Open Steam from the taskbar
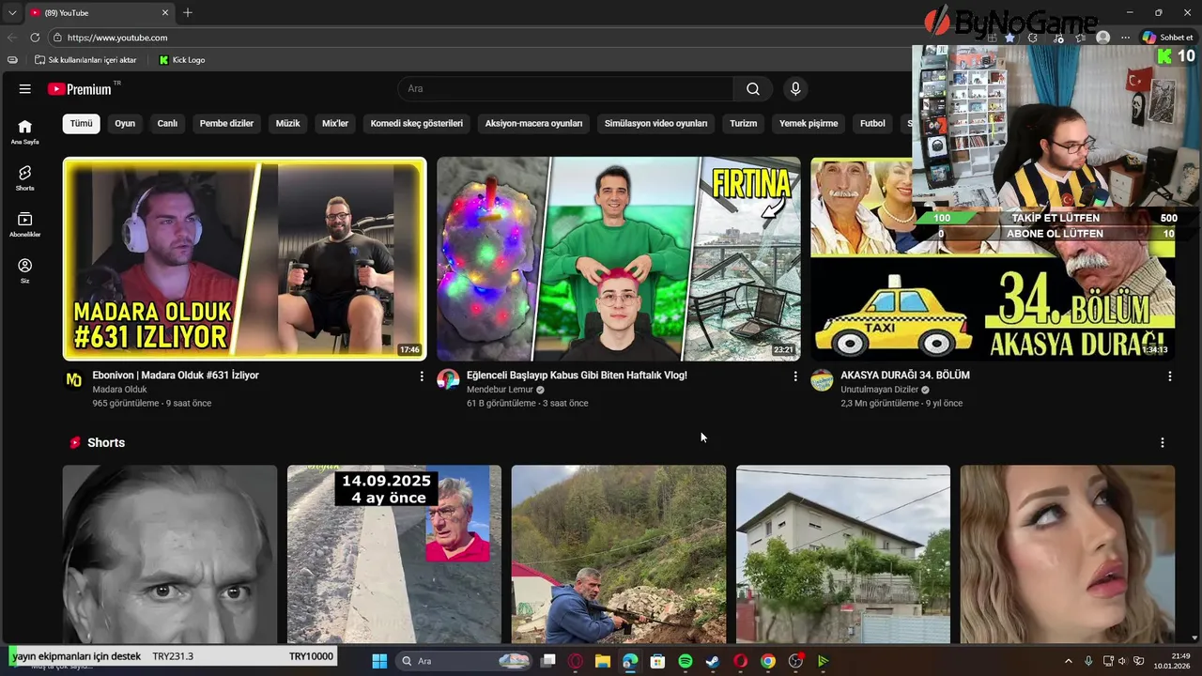Image resolution: width=1202 pixels, height=676 pixels. point(713,661)
